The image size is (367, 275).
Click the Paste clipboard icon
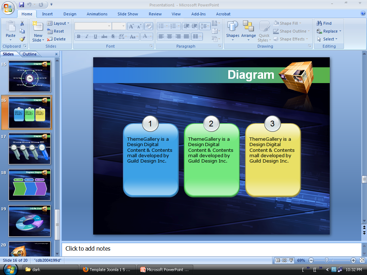[x=10, y=26]
